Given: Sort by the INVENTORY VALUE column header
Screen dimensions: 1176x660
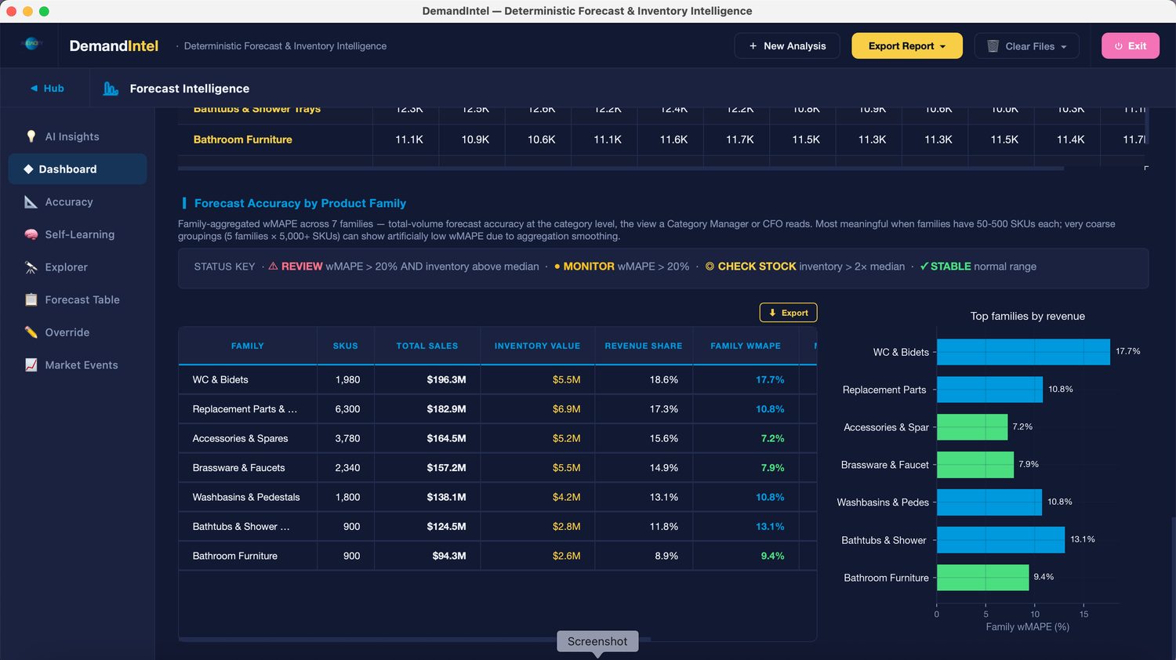Looking at the screenshot, I should tap(537, 346).
